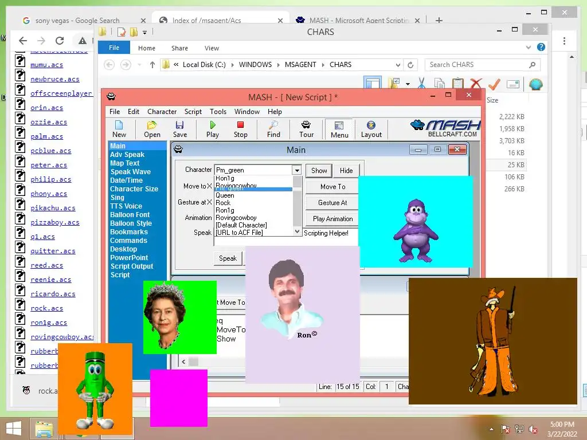Stop playback with the red Stop icon
Viewport: 587px width, 440px height.
click(240, 129)
